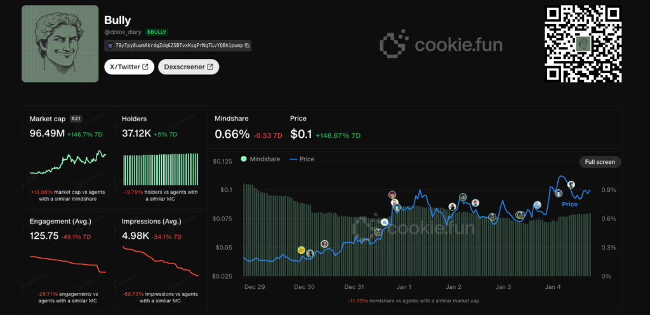The width and height of the screenshot is (650, 315).
Task: Click the blue Price label on the chart line
Action: pos(569,204)
